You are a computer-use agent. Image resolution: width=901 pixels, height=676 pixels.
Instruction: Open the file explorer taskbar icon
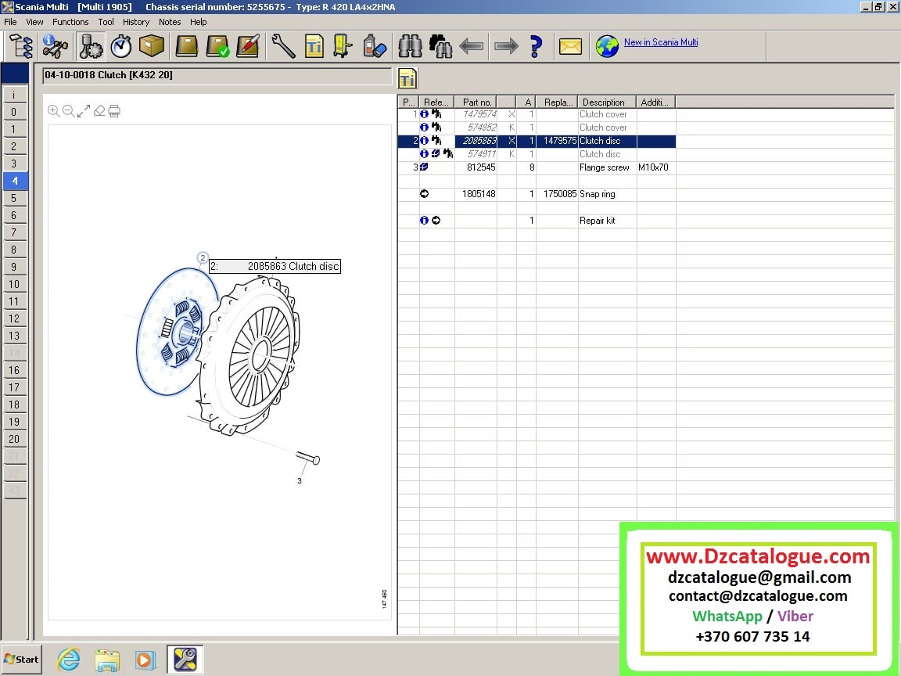107,660
